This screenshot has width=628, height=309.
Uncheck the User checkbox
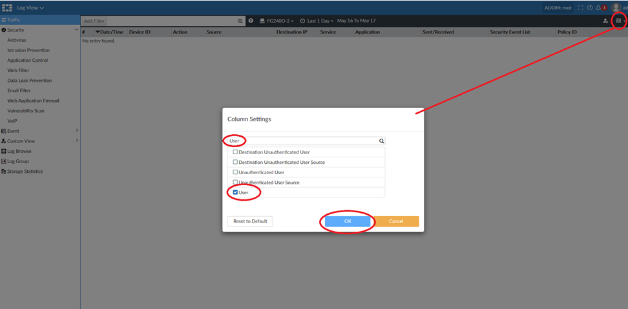coord(235,192)
